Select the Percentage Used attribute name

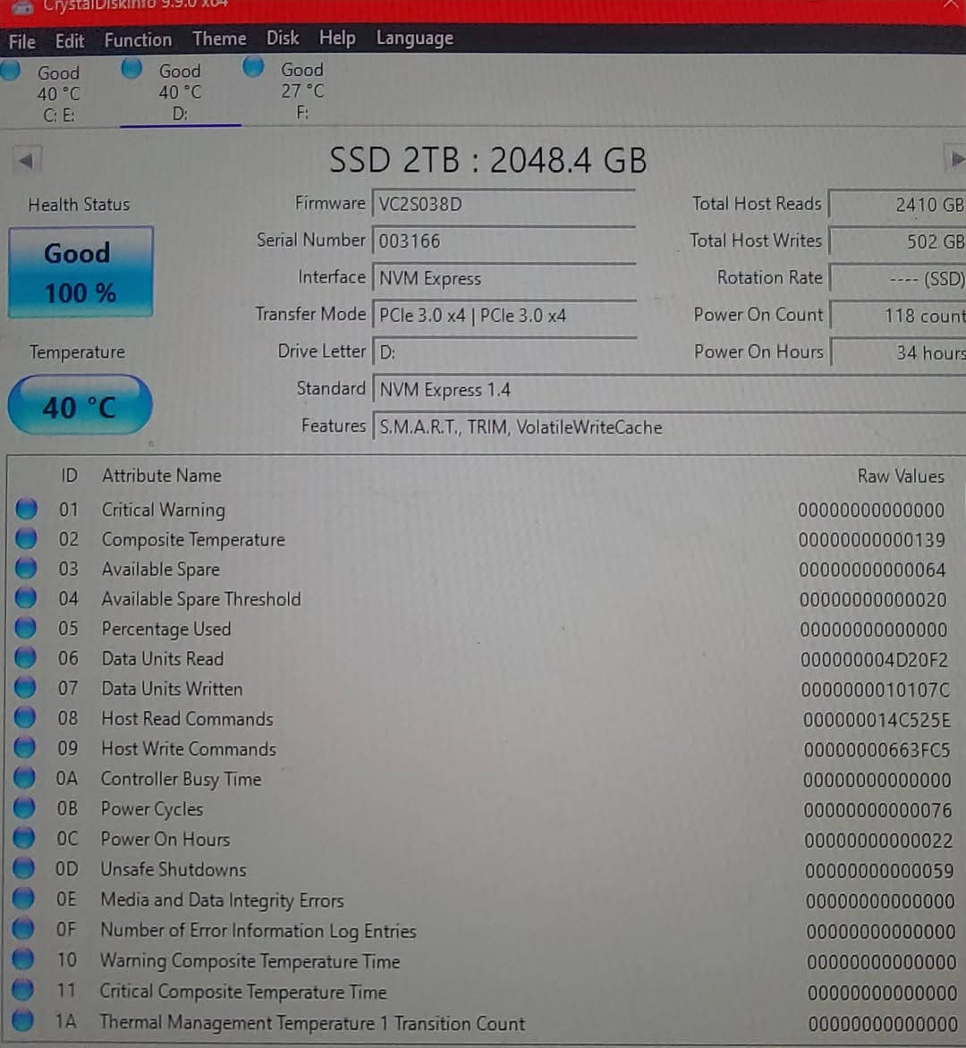point(165,630)
